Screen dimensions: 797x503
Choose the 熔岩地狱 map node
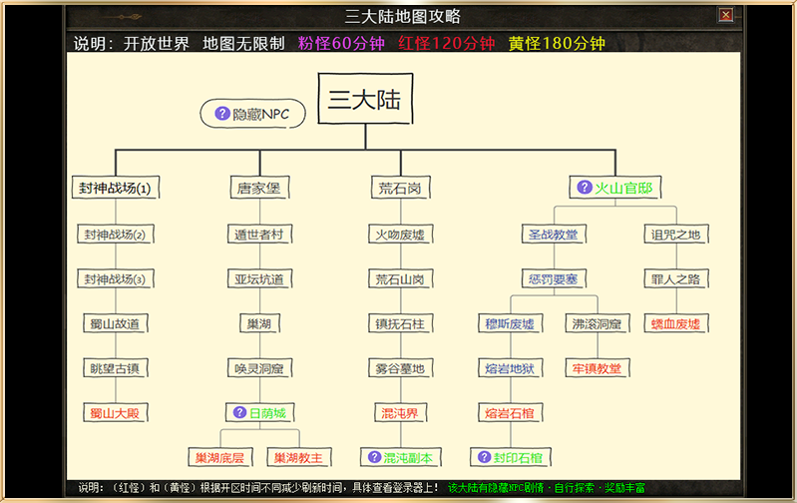tap(510, 368)
